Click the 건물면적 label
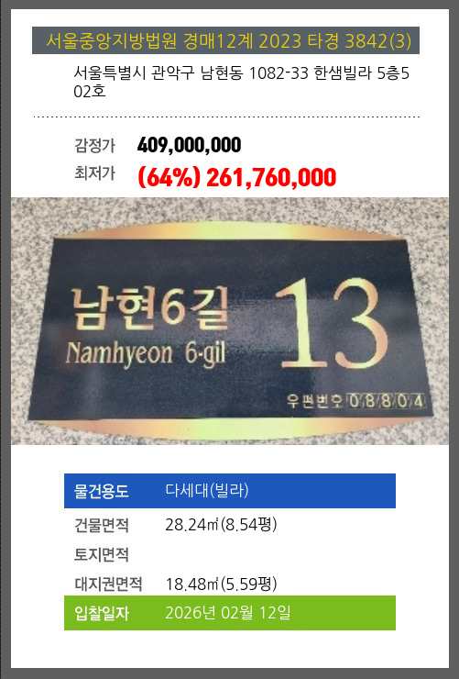 [x=102, y=525]
